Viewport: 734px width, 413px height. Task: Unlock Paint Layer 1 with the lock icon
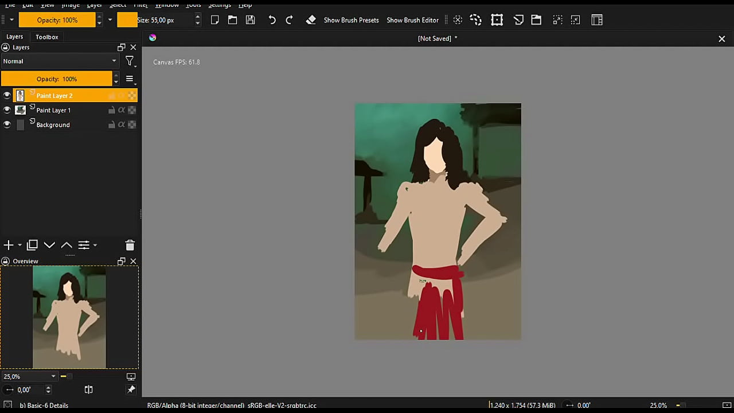(112, 110)
